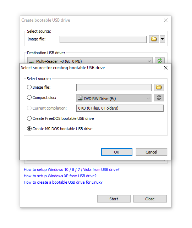Viewport: 192px width, 228px height.
Task: Select the Image file radio button
Action: pos(29,87)
